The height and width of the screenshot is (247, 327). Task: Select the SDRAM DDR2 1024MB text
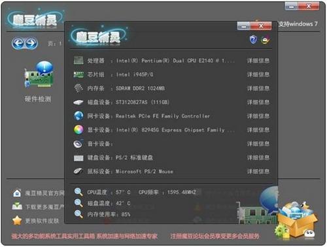click(x=140, y=88)
